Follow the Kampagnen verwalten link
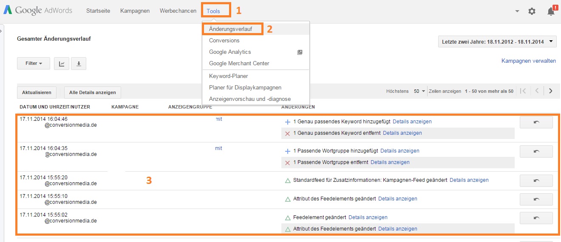This screenshot has width=561, height=242. pyautogui.click(x=529, y=61)
